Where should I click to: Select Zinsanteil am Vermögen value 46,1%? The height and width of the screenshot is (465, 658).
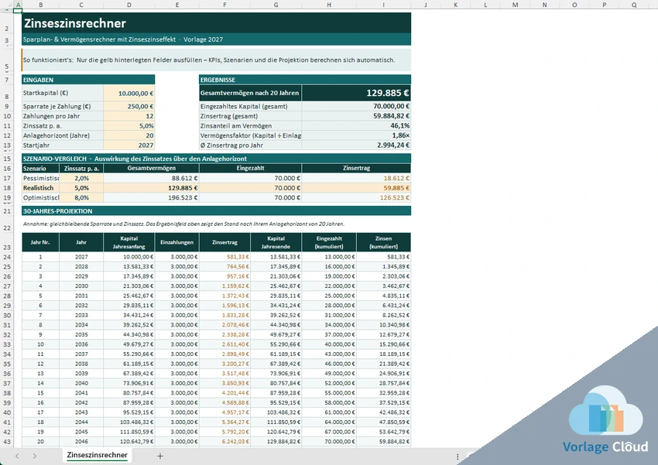click(356, 126)
